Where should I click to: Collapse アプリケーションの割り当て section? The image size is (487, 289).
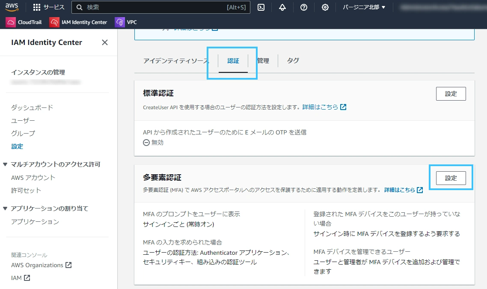tap(46, 209)
